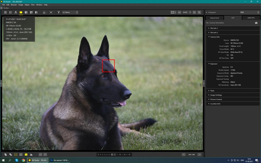261x163 pixels.
Task: Click the camera icon beside File Camera Information
Action: 256,23
